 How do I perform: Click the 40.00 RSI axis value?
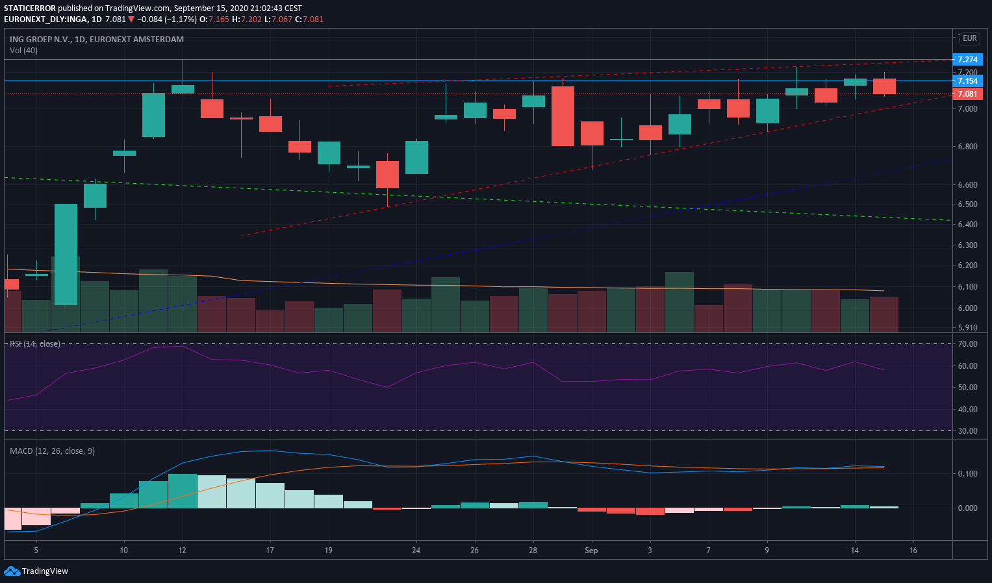tap(967, 410)
